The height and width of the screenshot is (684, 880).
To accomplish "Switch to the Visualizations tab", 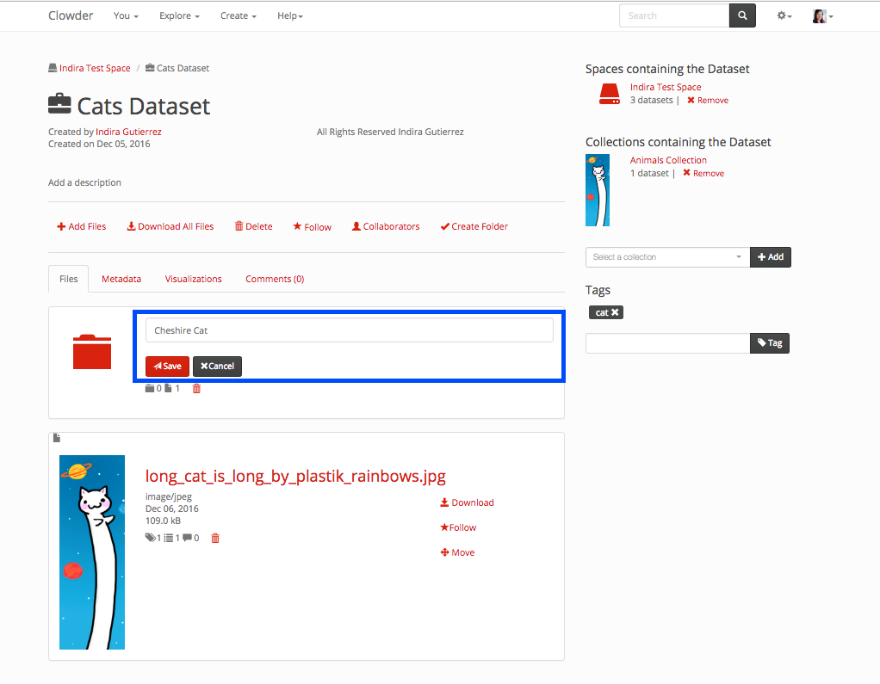I will (x=193, y=279).
